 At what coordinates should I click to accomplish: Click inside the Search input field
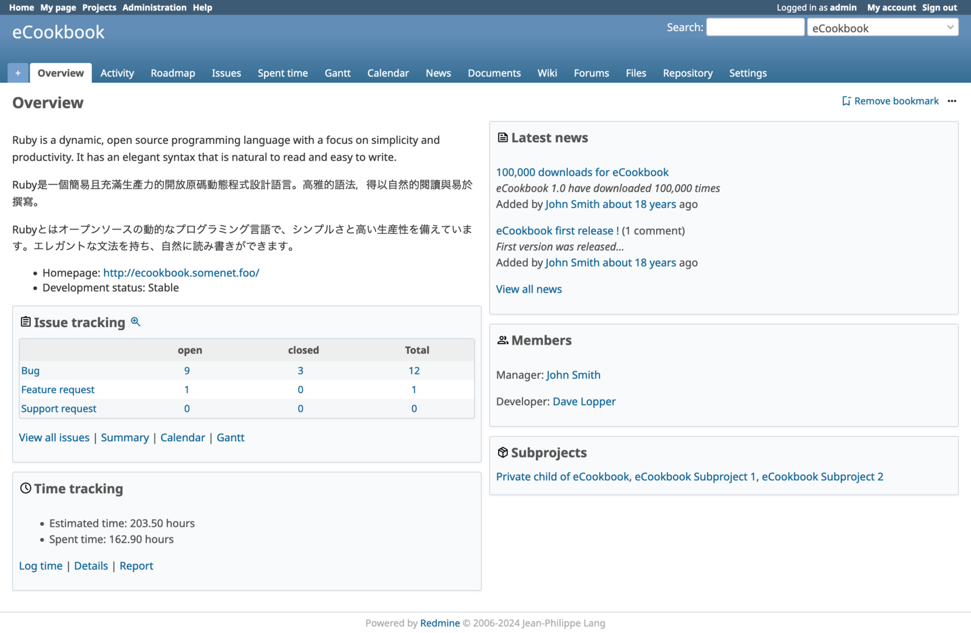755,27
